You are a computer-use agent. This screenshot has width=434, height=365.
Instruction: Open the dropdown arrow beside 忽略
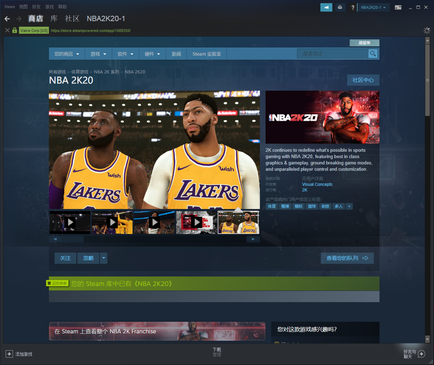coord(104,258)
